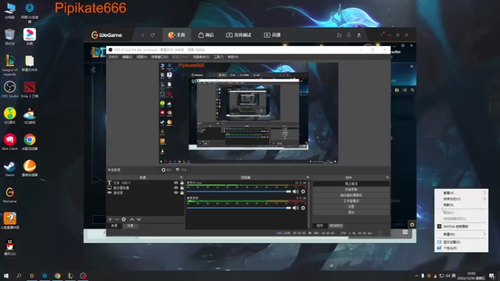Open WeGame download manager icon

pos(349,35)
